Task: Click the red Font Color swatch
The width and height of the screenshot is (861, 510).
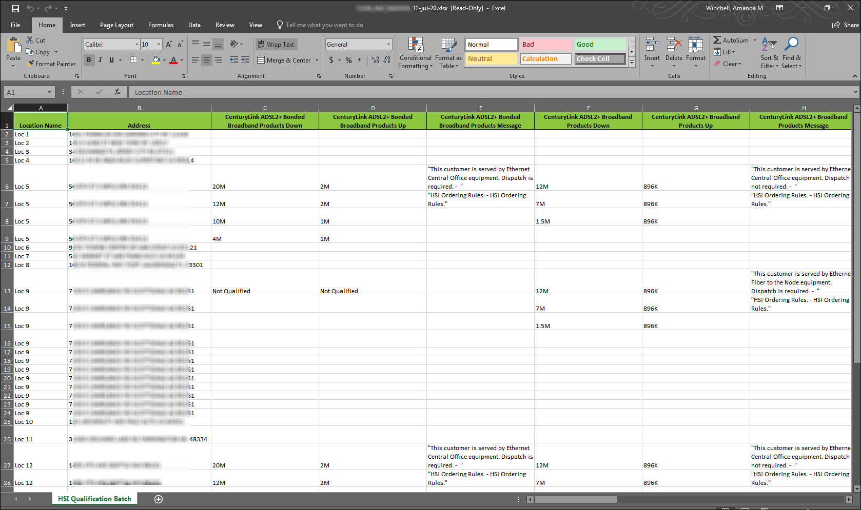Action: pyautogui.click(x=173, y=60)
